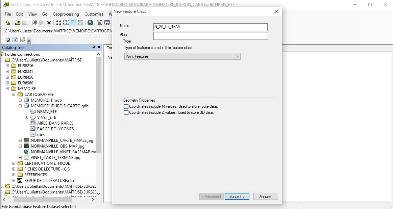The width and height of the screenshot is (393, 209).
Task: Select MEMOIRE_JDUBOIS_CARTO.gdb geodatabase
Action: (x=59, y=106)
